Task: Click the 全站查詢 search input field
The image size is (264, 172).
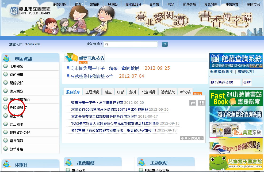Action: click(x=131, y=44)
